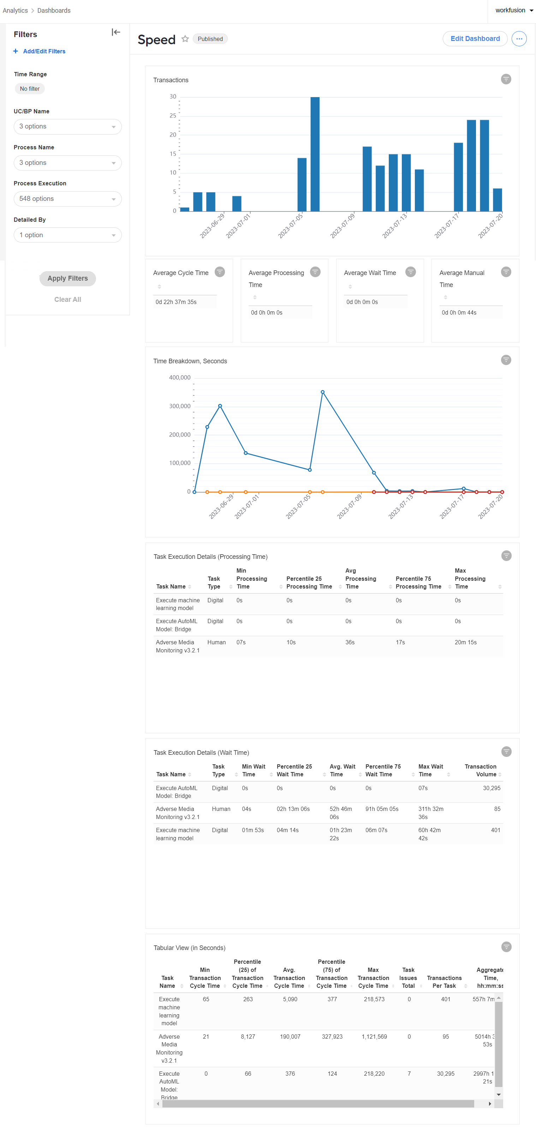Open the dashboard more-options ellipsis menu
This screenshot has height=1129, width=536.
(519, 39)
